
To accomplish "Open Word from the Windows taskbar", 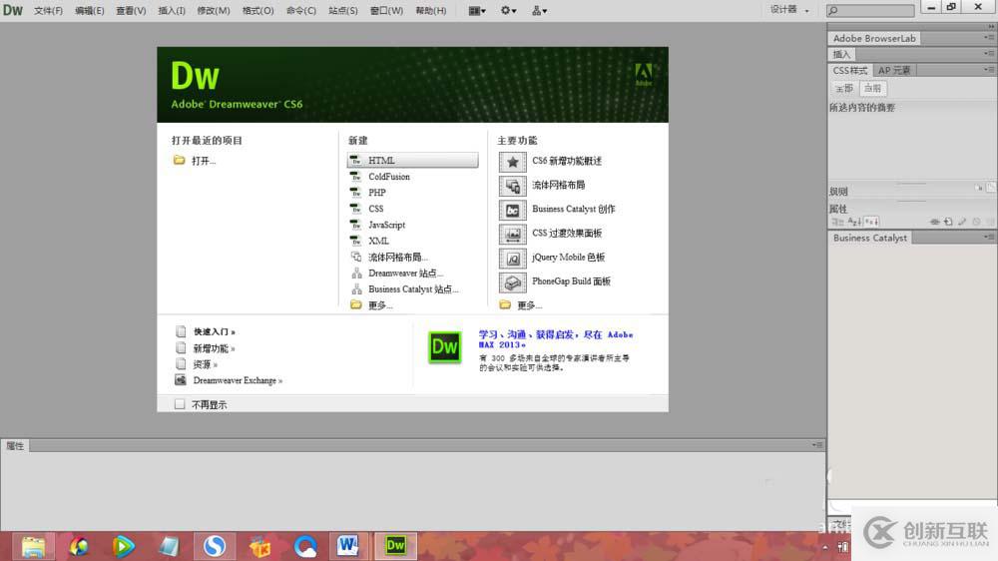I will [348, 545].
